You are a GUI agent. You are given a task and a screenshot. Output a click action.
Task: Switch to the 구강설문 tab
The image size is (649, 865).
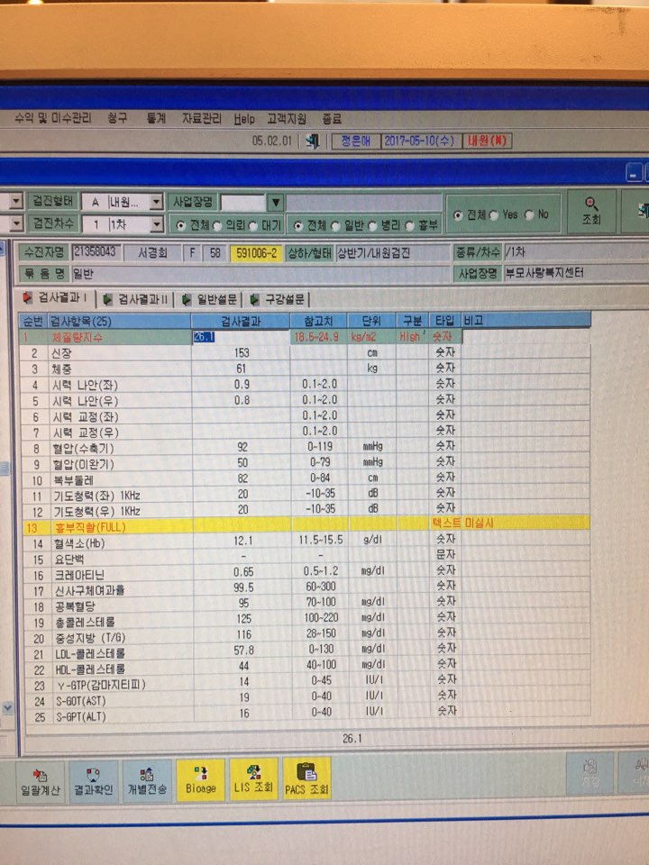278,299
